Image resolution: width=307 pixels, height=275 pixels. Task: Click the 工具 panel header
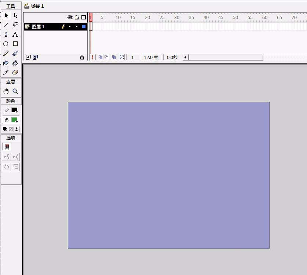click(11, 7)
